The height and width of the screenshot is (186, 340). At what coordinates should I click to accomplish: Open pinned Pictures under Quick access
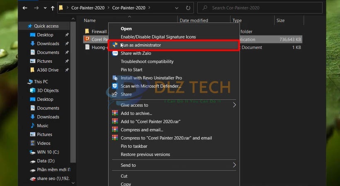click(44, 61)
